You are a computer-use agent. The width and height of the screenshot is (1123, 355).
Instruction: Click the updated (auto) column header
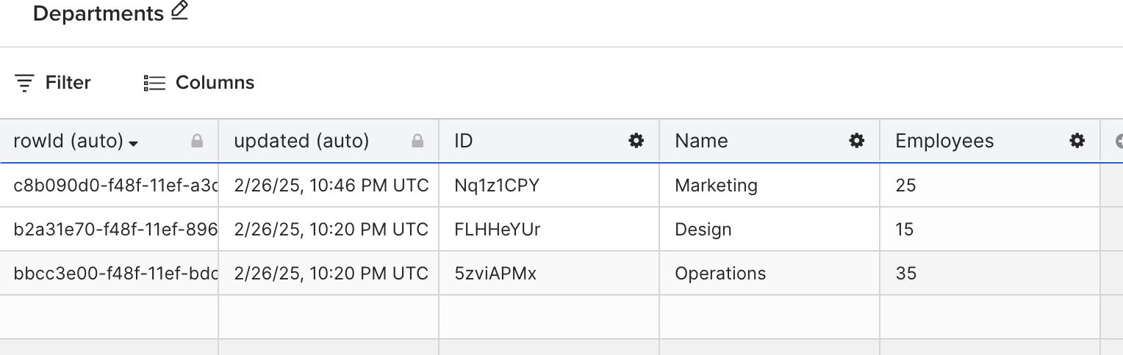(301, 141)
